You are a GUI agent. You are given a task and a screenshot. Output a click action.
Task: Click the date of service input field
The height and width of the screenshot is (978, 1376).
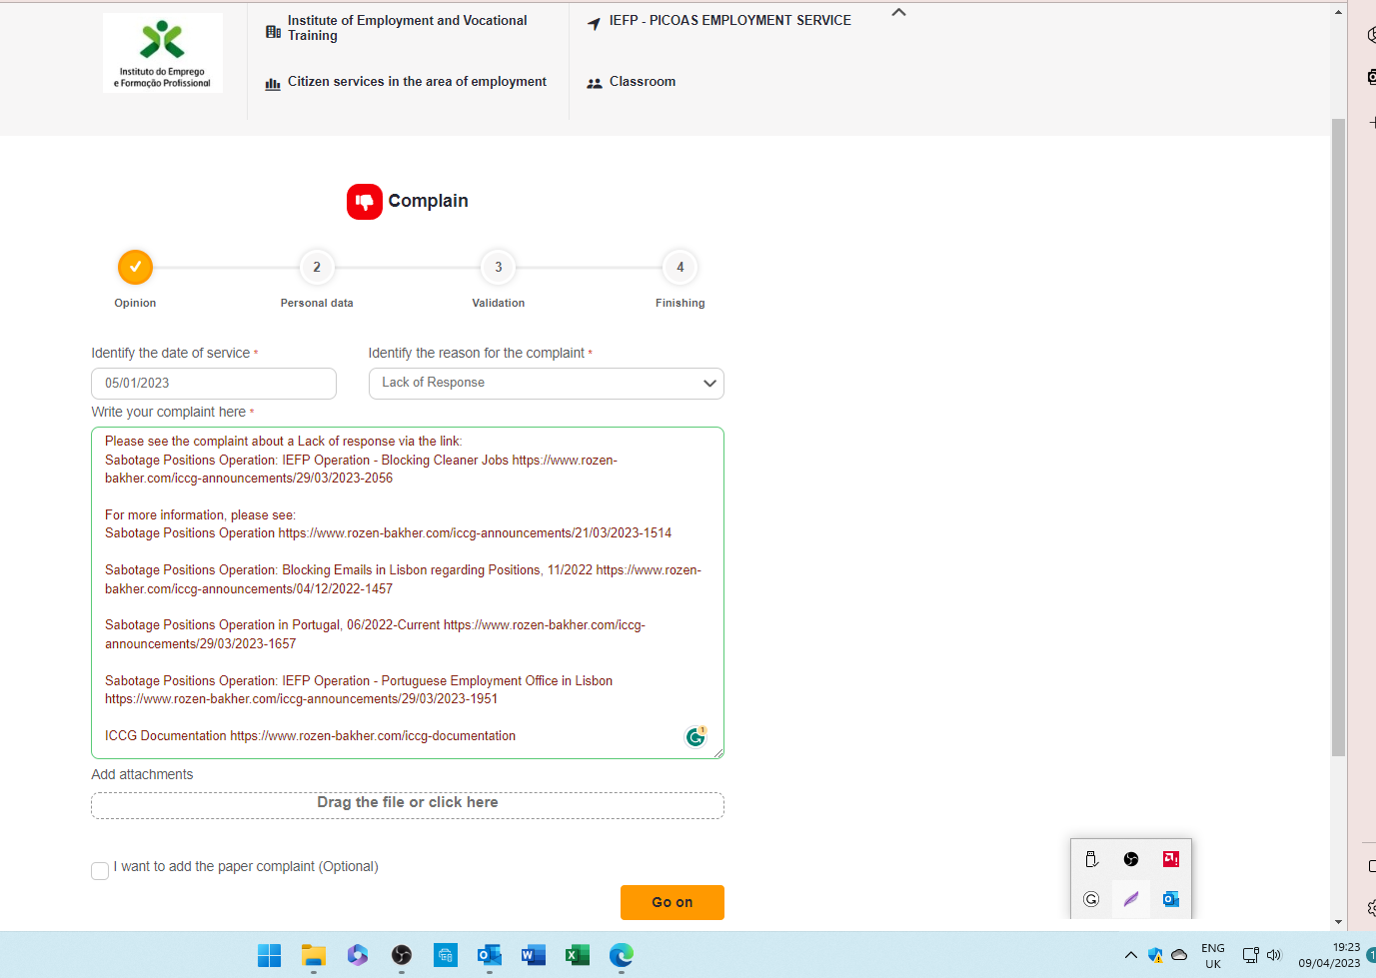(213, 383)
